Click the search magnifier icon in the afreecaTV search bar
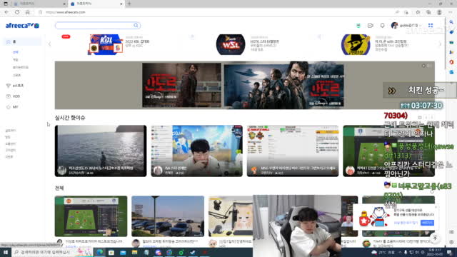 click(x=136, y=26)
